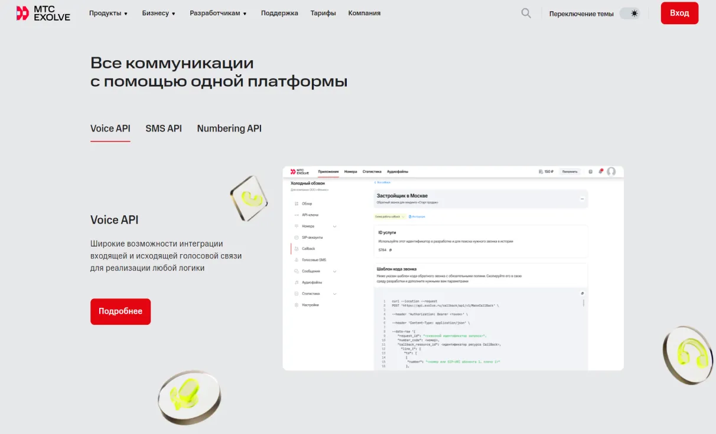Image resolution: width=716 pixels, height=434 pixels.
Task: Click the Аудиофайлы sidebar icon
Action: click(296, 282)
